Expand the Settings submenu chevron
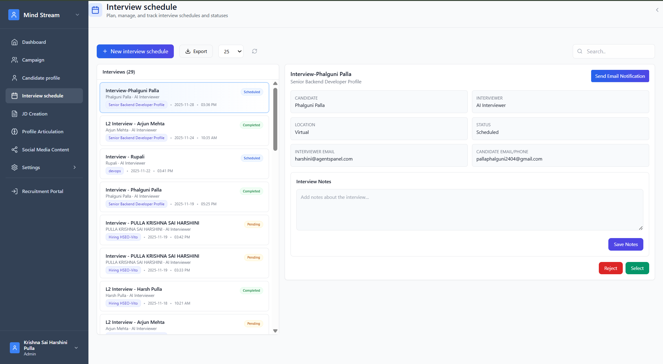This screenshot has width=663, height=364. 75,167
